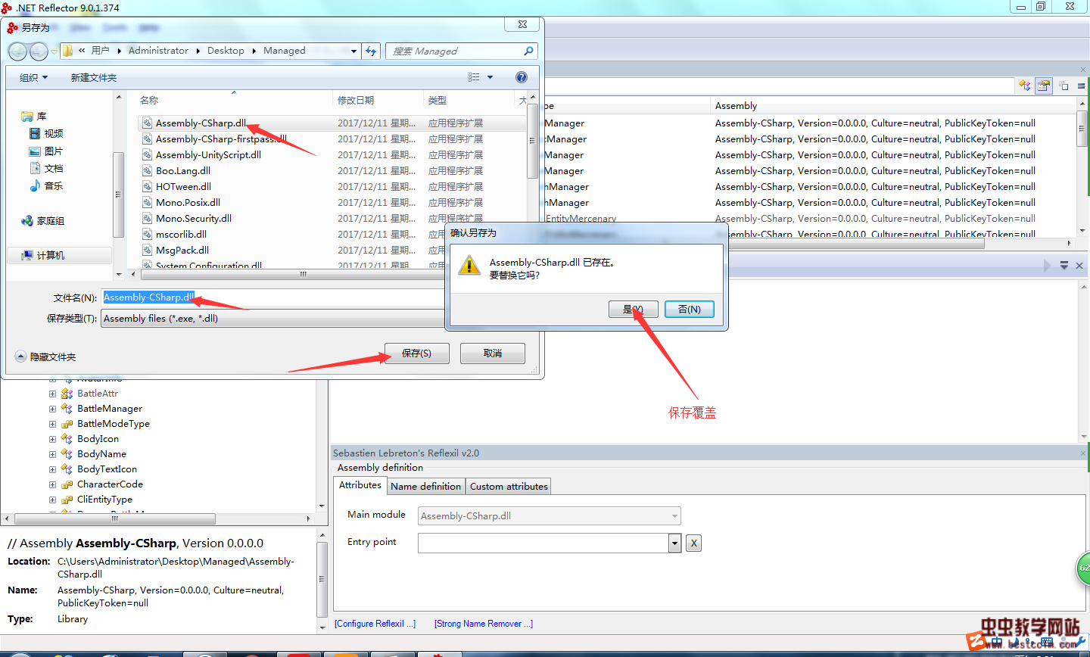The height and width of the screenshot is (657, 1090).
Task: Click 新建文件夹 to create a new folder
Action: pos(94,77)
